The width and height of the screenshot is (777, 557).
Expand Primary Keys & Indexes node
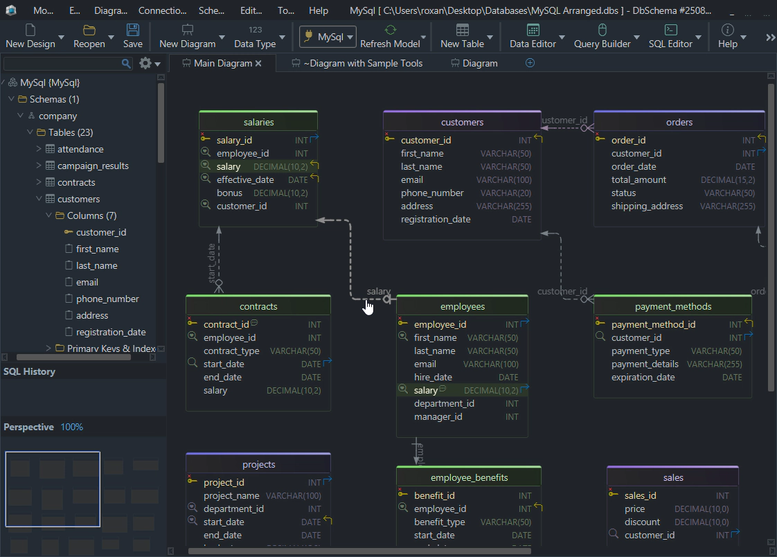coord(48,348)
